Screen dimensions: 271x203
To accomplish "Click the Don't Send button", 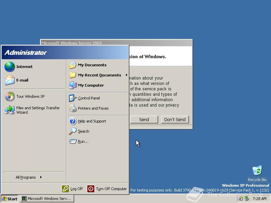I will pyautogui.click(x=175, y=119).
